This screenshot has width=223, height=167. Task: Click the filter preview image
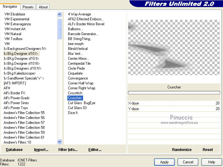point(174,47)
